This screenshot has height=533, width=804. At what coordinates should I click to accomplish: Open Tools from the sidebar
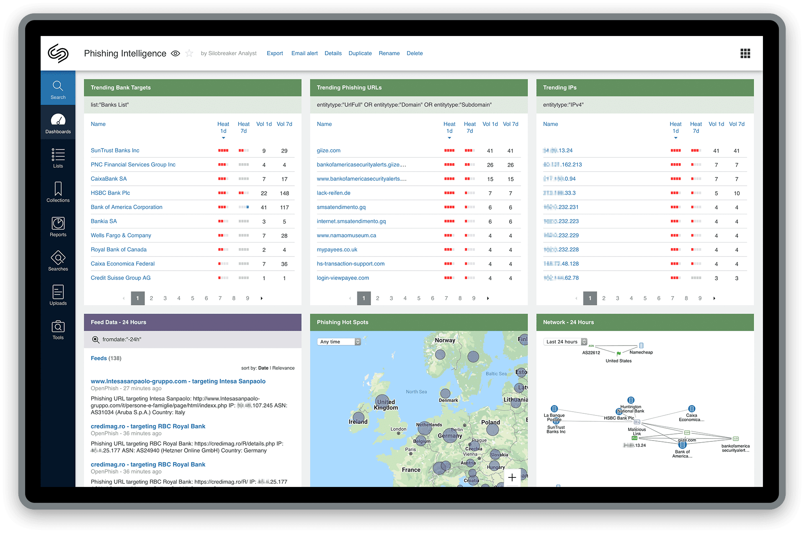pos(58,329)
